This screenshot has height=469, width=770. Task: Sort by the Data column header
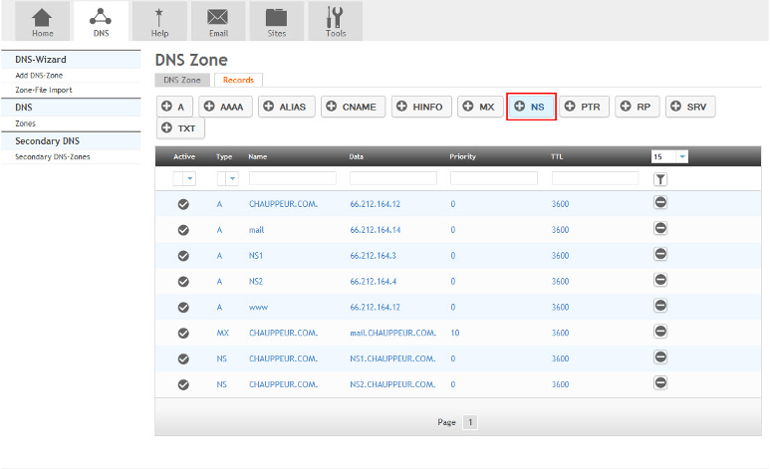click(357, 156)
